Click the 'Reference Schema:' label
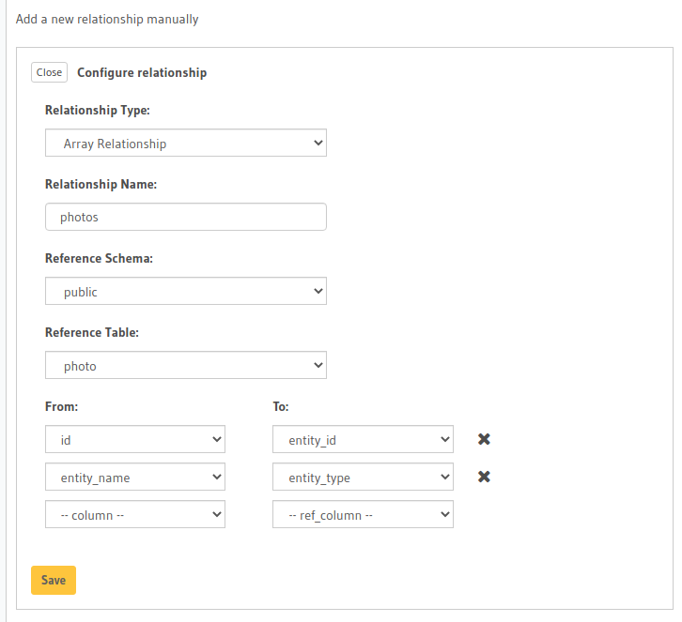This screenshot has height=622, width=682. pyautogui.click(x=100, y=258)
